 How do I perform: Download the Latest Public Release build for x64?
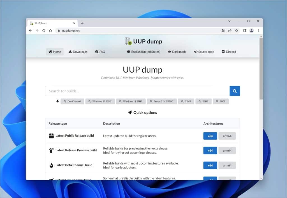pos(210,136)
